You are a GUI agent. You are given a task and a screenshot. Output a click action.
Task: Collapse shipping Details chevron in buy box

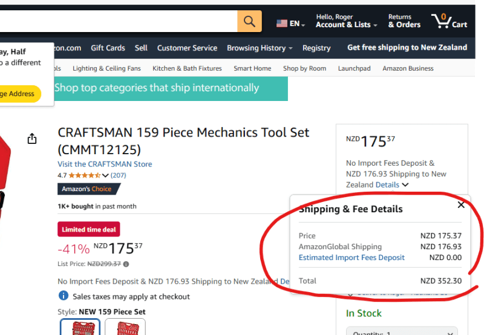click(405, 185)
